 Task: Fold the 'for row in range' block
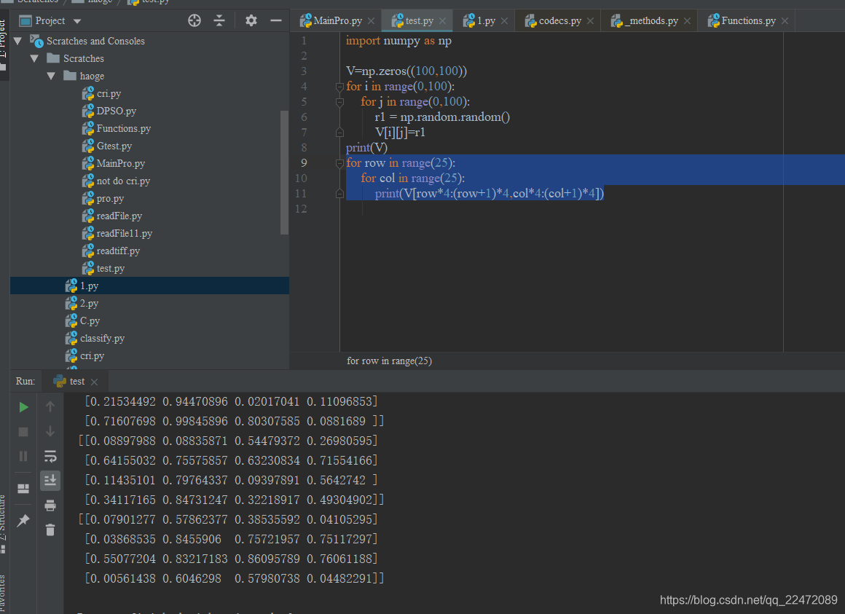coord(339,163)
